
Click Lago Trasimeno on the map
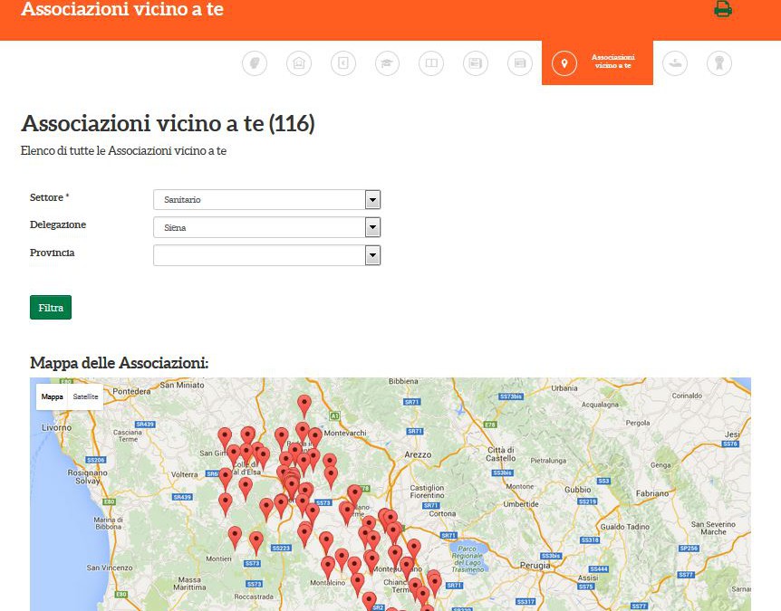pos(468,558)
